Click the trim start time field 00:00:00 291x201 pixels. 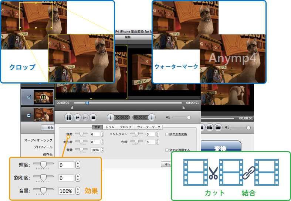[x=122, y=117]
